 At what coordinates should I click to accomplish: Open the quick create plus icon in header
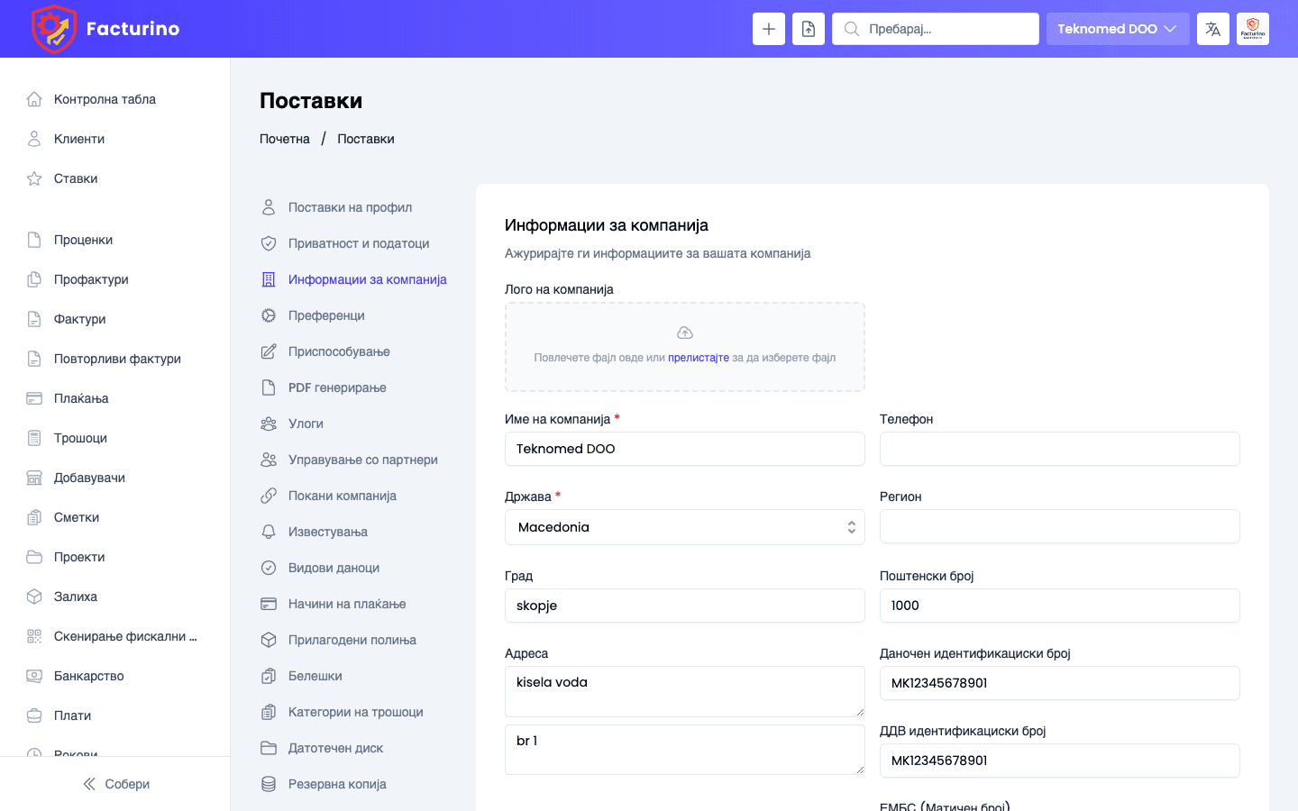click(768, 28)
